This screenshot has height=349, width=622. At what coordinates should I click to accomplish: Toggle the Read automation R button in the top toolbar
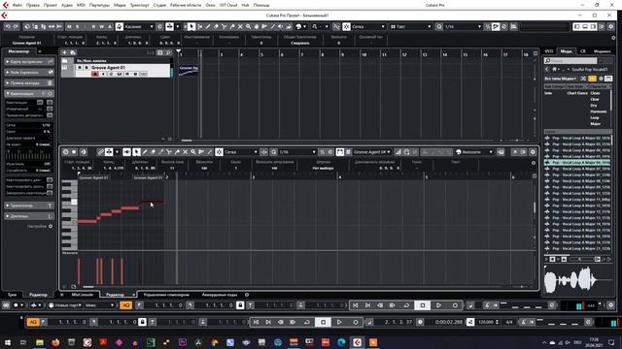pyautogui.click(x=93, y=26)
